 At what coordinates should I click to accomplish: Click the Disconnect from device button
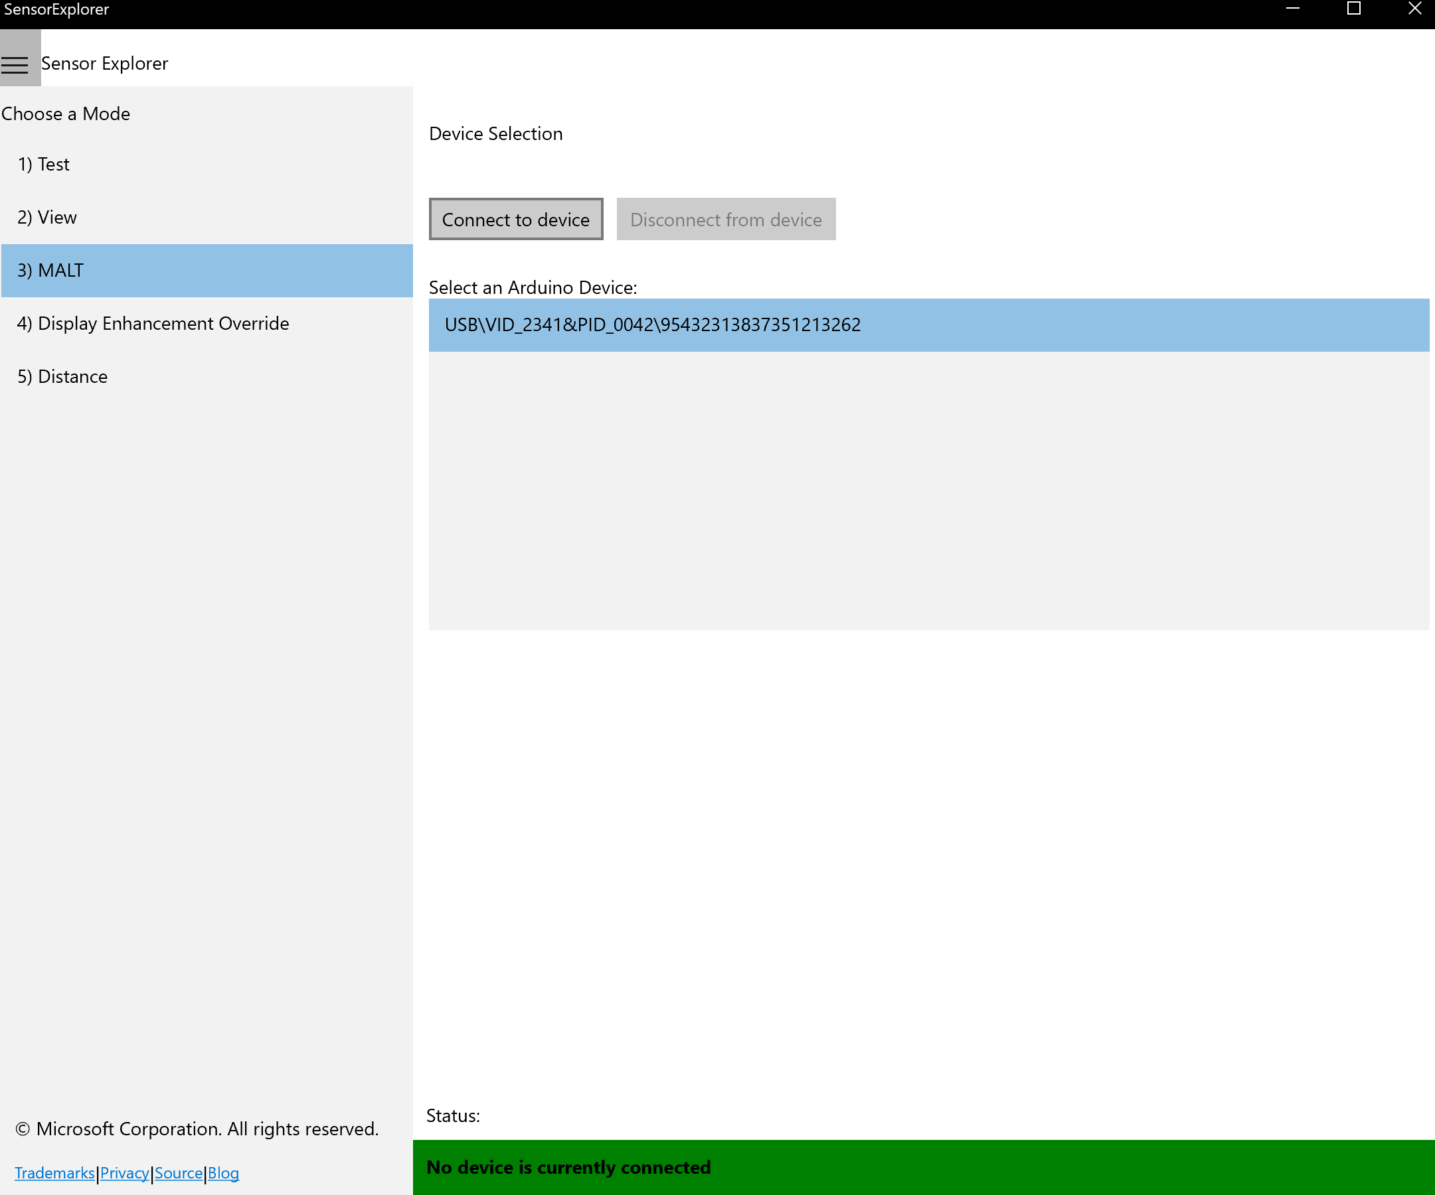[726, 219]
